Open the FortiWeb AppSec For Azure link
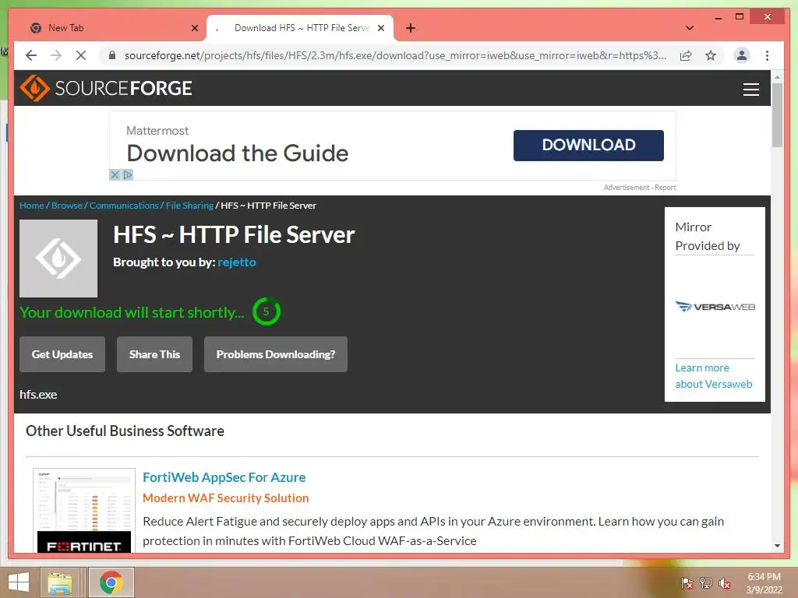 (224, 477)
